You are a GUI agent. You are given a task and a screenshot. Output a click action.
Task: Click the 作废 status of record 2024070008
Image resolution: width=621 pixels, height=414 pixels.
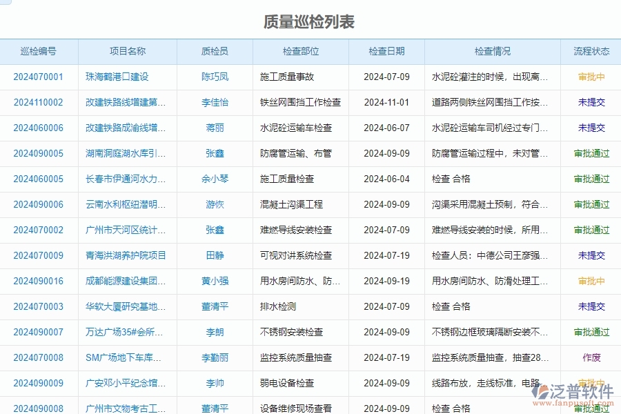coord(590,357)
